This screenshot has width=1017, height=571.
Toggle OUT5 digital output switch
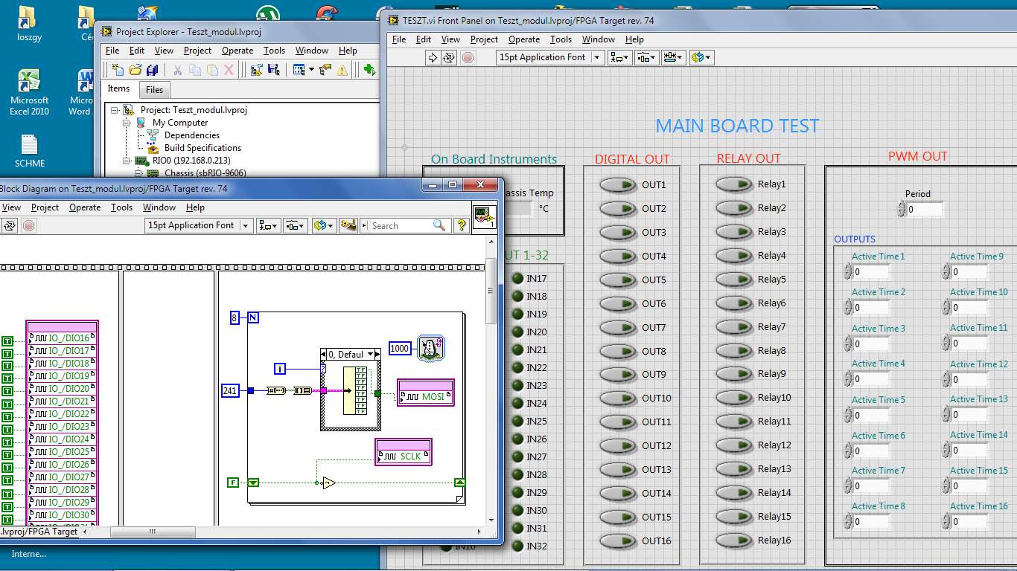coord(616,280)
